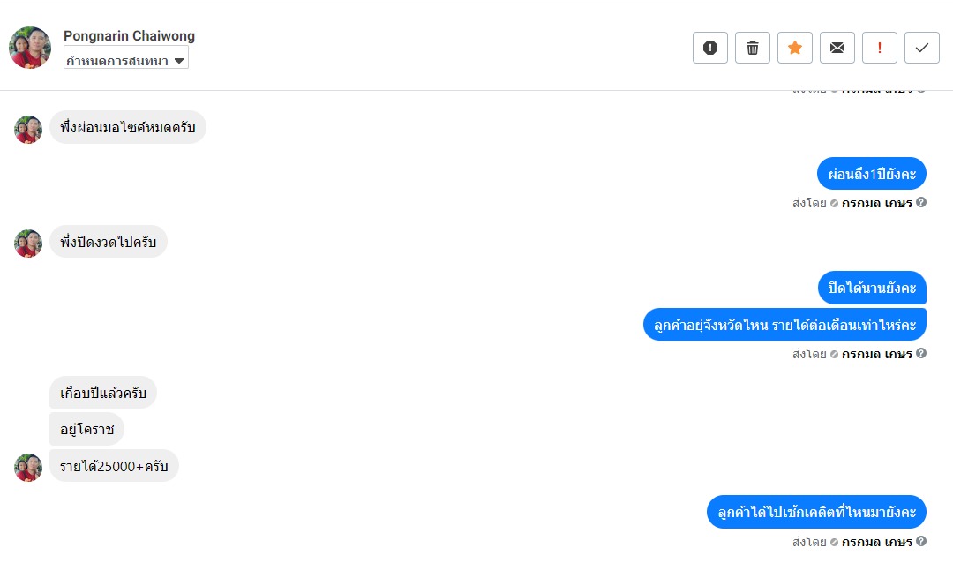Mark conversation done with checkmark icon

pos(922,48)
